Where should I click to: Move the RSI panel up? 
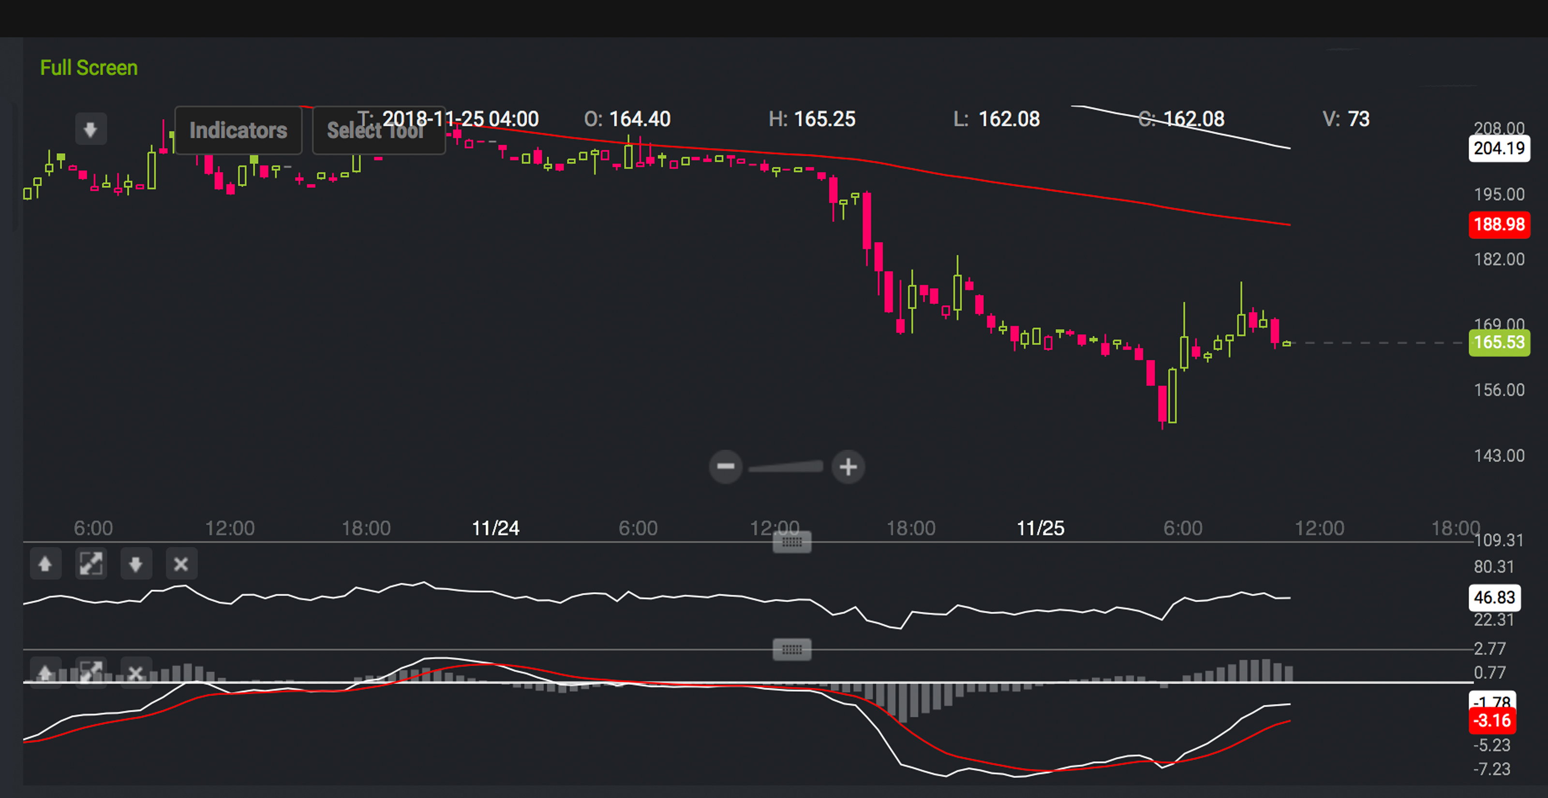tap(45, 564)
